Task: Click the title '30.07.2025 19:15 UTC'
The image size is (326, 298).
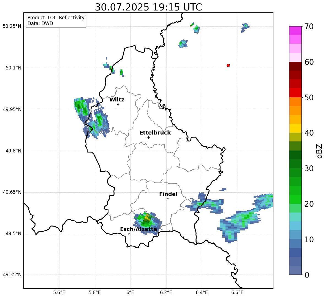Action: 148,7
